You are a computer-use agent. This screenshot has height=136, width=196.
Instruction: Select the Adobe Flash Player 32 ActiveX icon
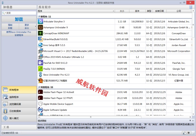(40, 92)
